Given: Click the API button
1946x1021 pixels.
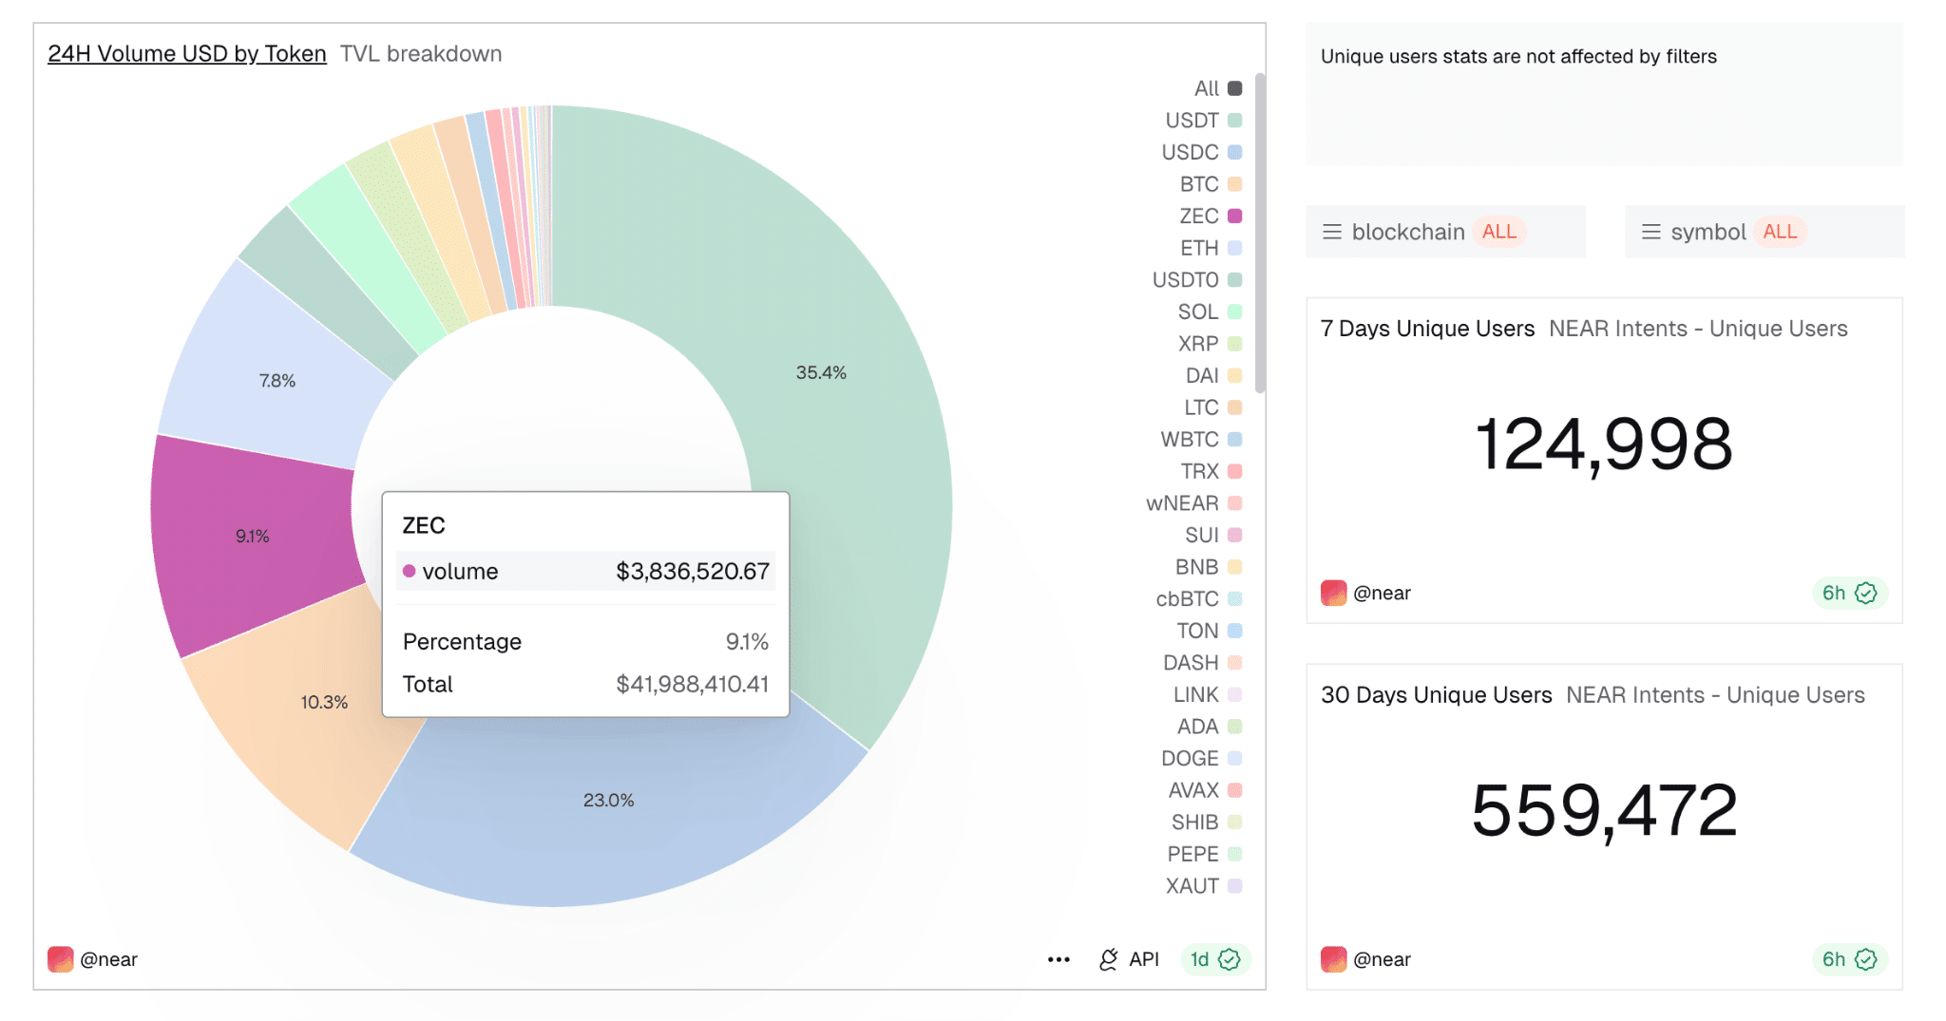Looking at the screenshot, I should [1129, 959].
